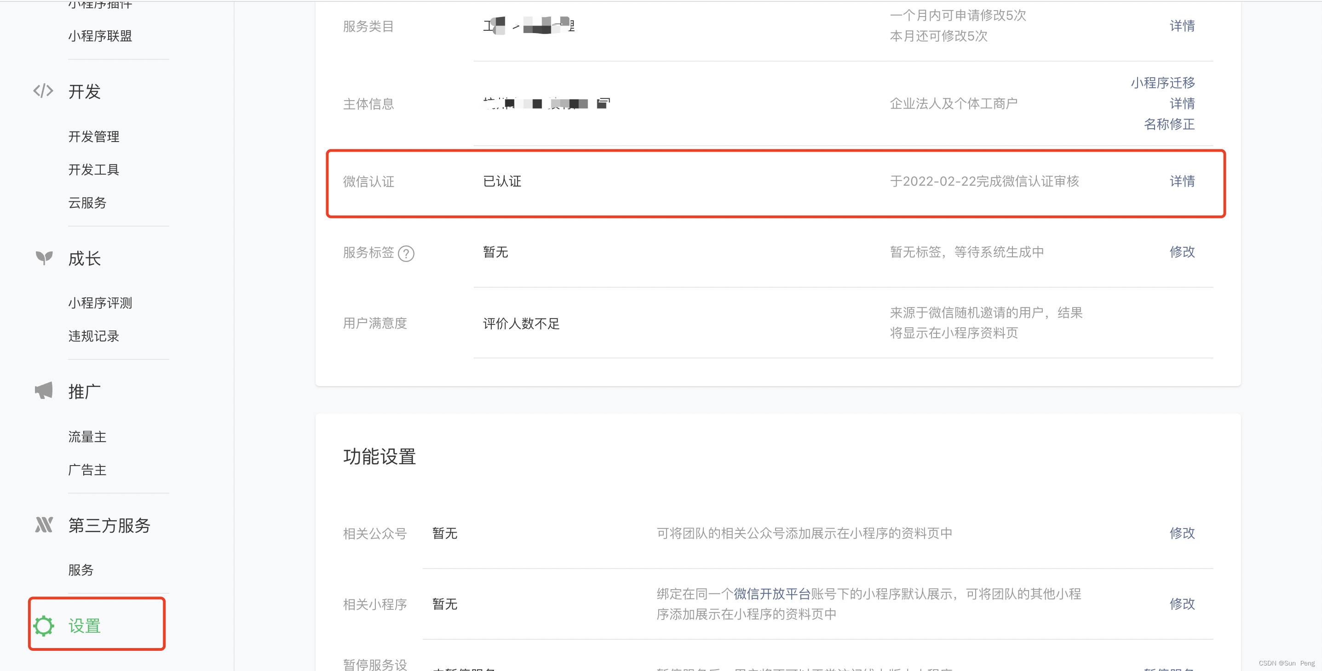Open 服务 under 第三方服务
1322x671 pixels.
(x=80, y=569)
